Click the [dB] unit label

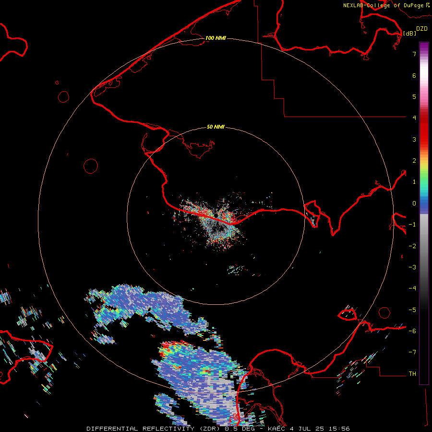coord(409,33)
